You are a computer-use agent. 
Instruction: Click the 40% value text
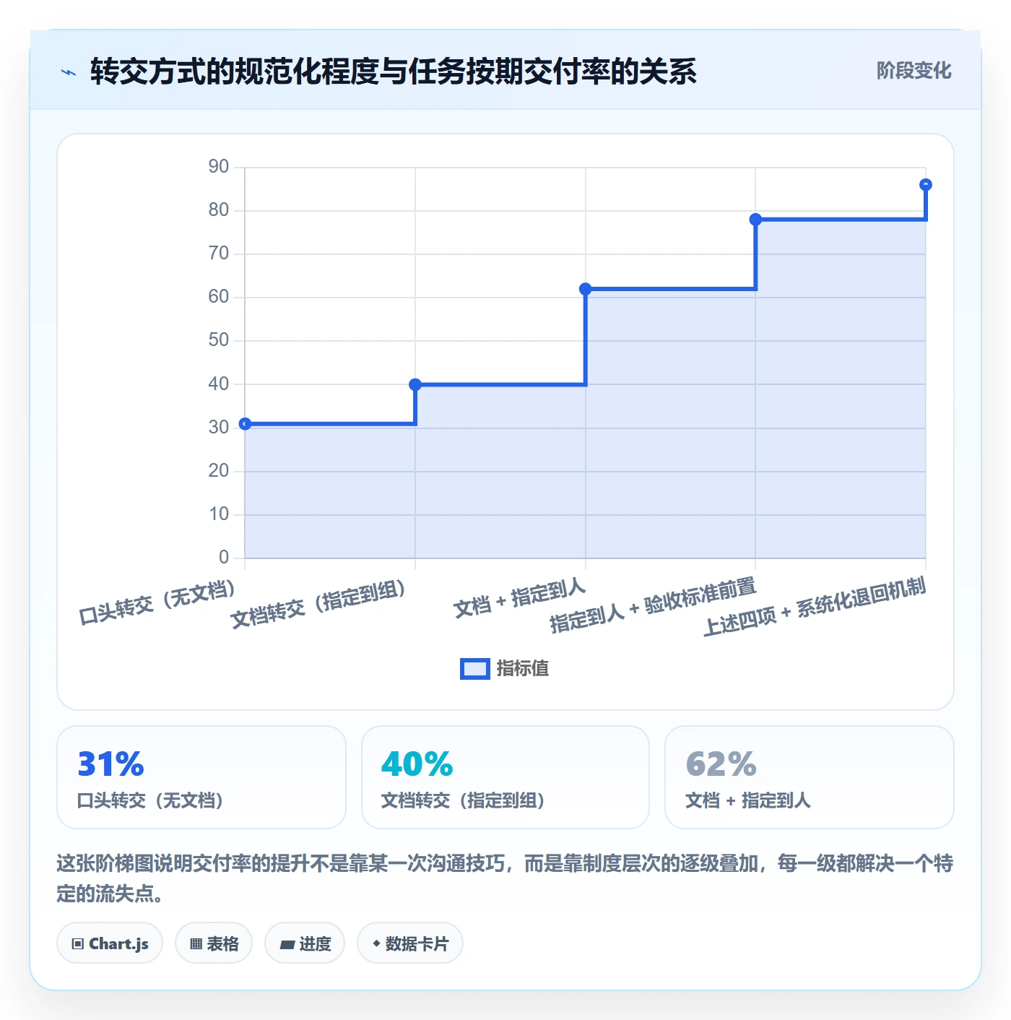417,764
